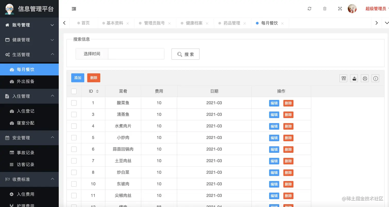Click the refresh icon in top bar
The width and height of the screenshot is (389, 207).
(310, 9)
